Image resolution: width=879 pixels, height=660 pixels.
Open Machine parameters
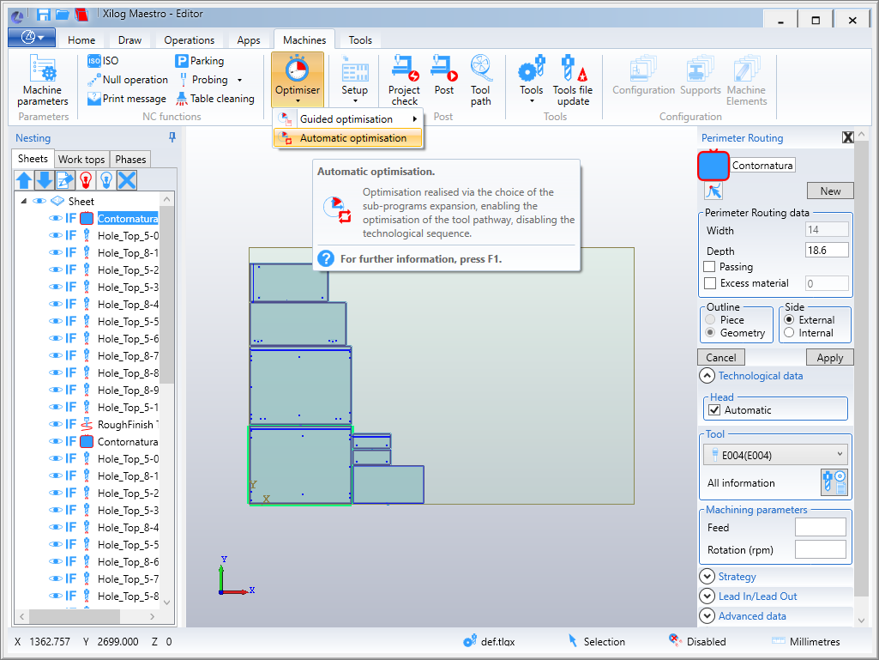click(x=43, y=81)
